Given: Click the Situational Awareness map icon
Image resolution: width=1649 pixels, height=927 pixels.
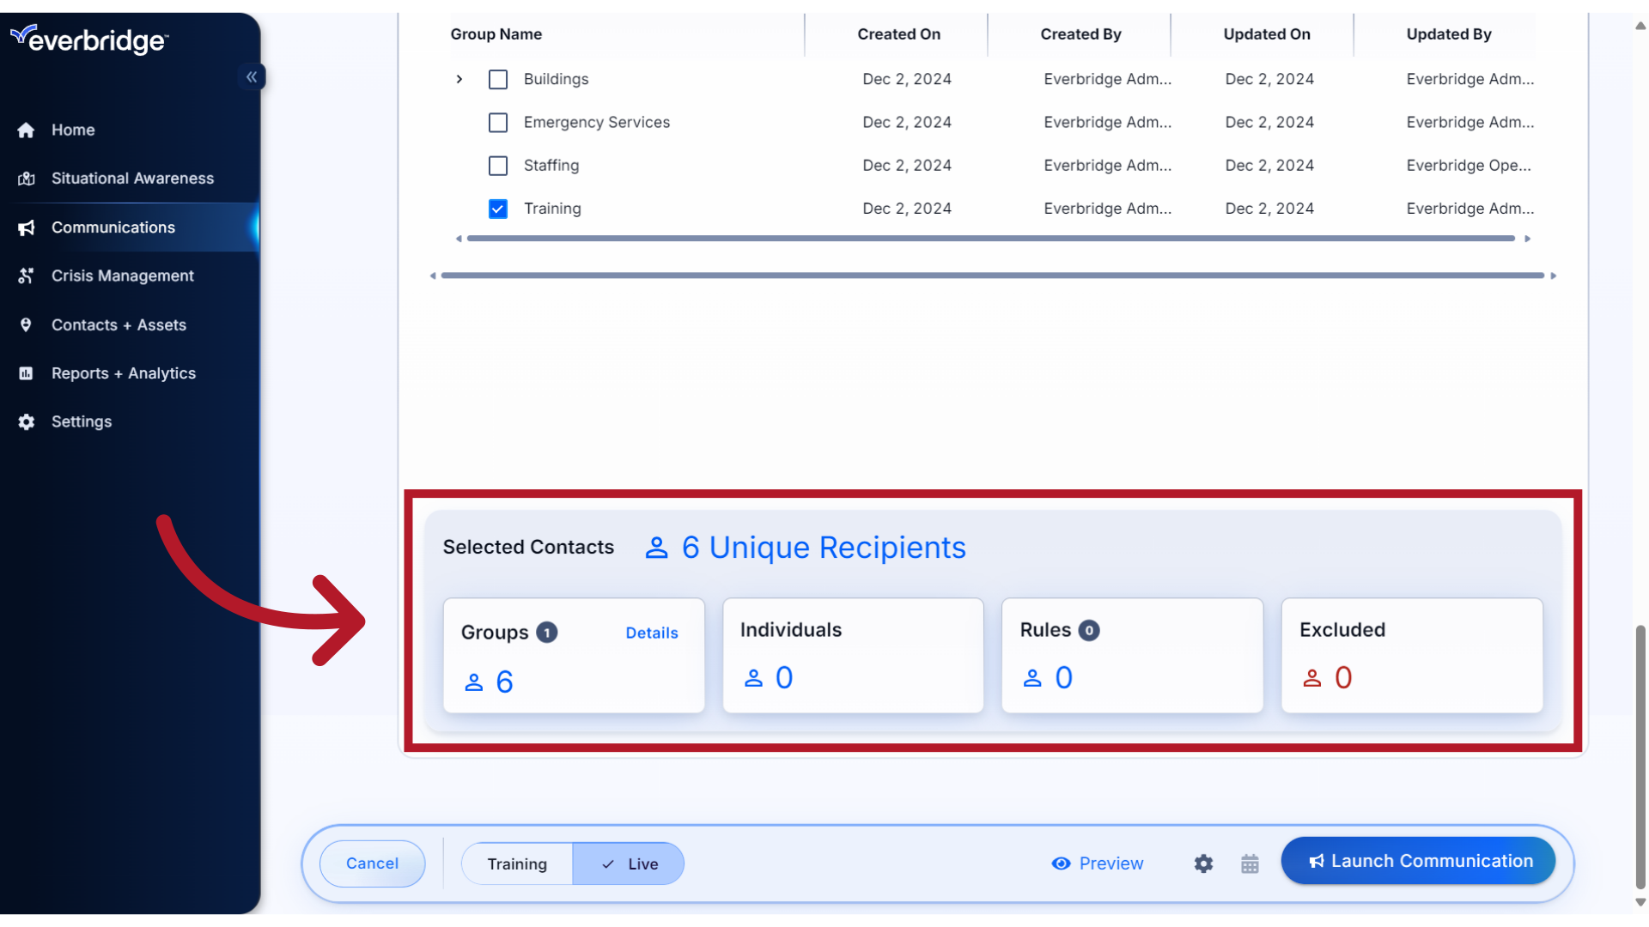Looking at the screenshot, I should pyautogui.click(x=26, y=179).
